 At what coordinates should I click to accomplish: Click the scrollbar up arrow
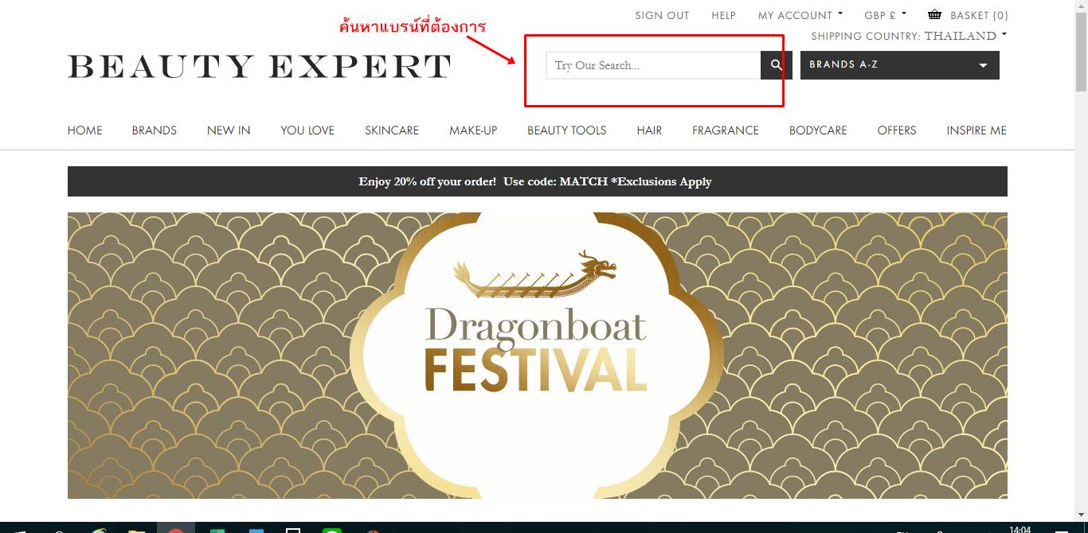click(x=1081, y=6)
